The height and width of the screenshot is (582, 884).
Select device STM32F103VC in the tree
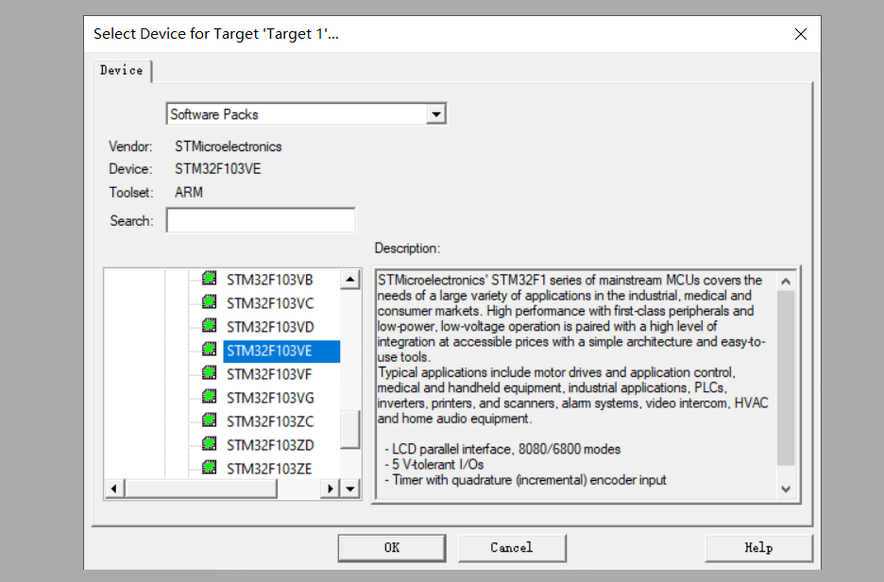270,304
